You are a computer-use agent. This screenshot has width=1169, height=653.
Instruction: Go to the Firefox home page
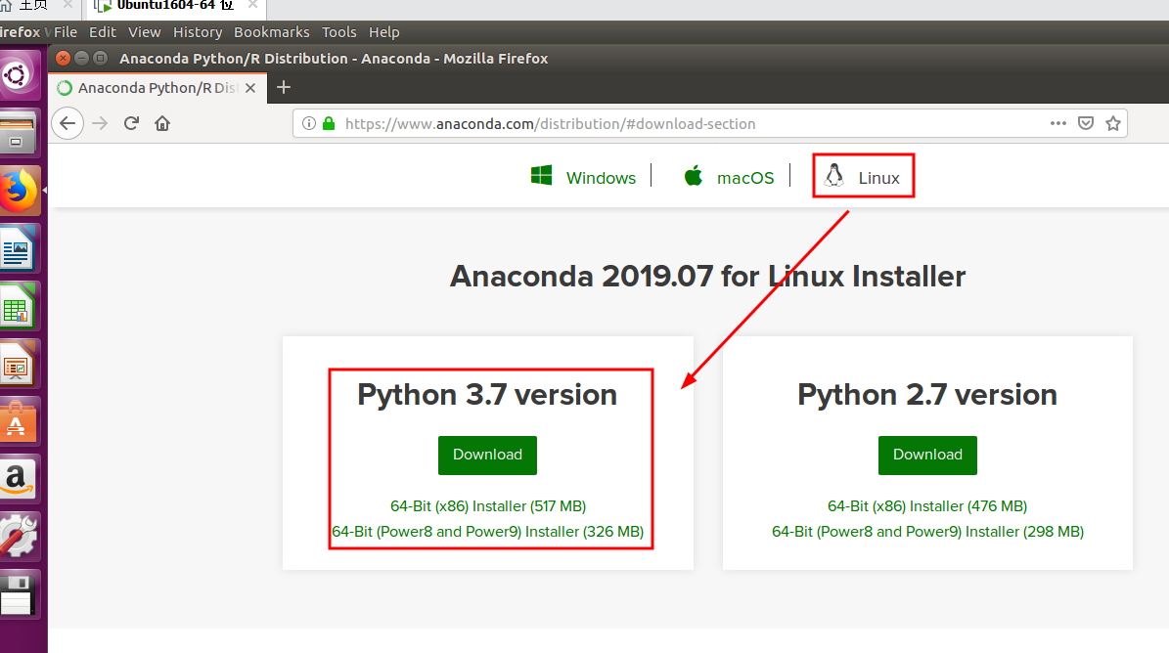click(x=162, y=123)
